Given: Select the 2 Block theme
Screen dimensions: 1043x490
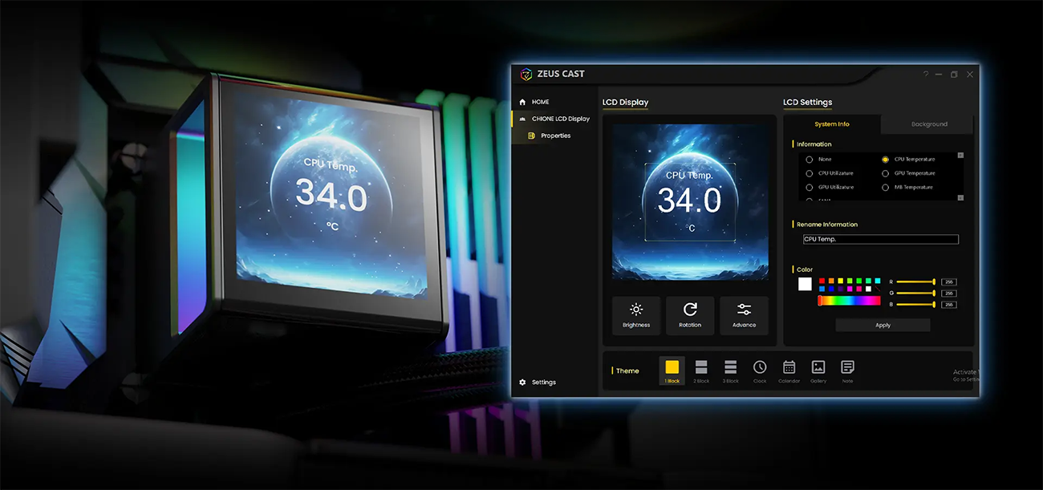Looking at the screenshot, I should (702, 371).
